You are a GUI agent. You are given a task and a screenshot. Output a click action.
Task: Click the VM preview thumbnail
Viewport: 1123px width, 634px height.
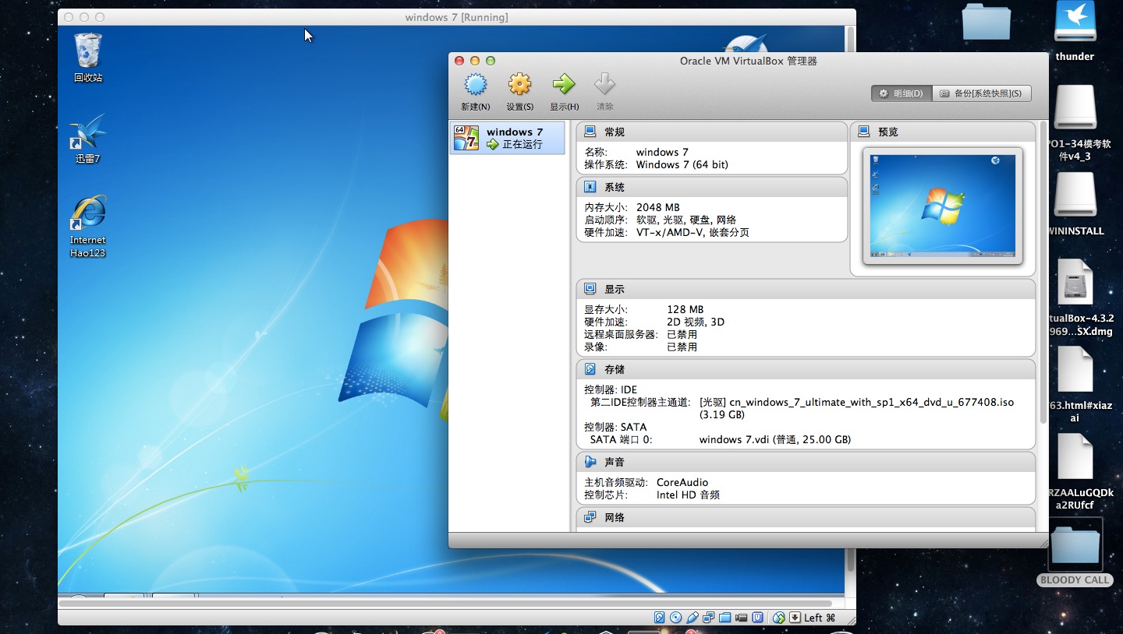click(943, 206)
